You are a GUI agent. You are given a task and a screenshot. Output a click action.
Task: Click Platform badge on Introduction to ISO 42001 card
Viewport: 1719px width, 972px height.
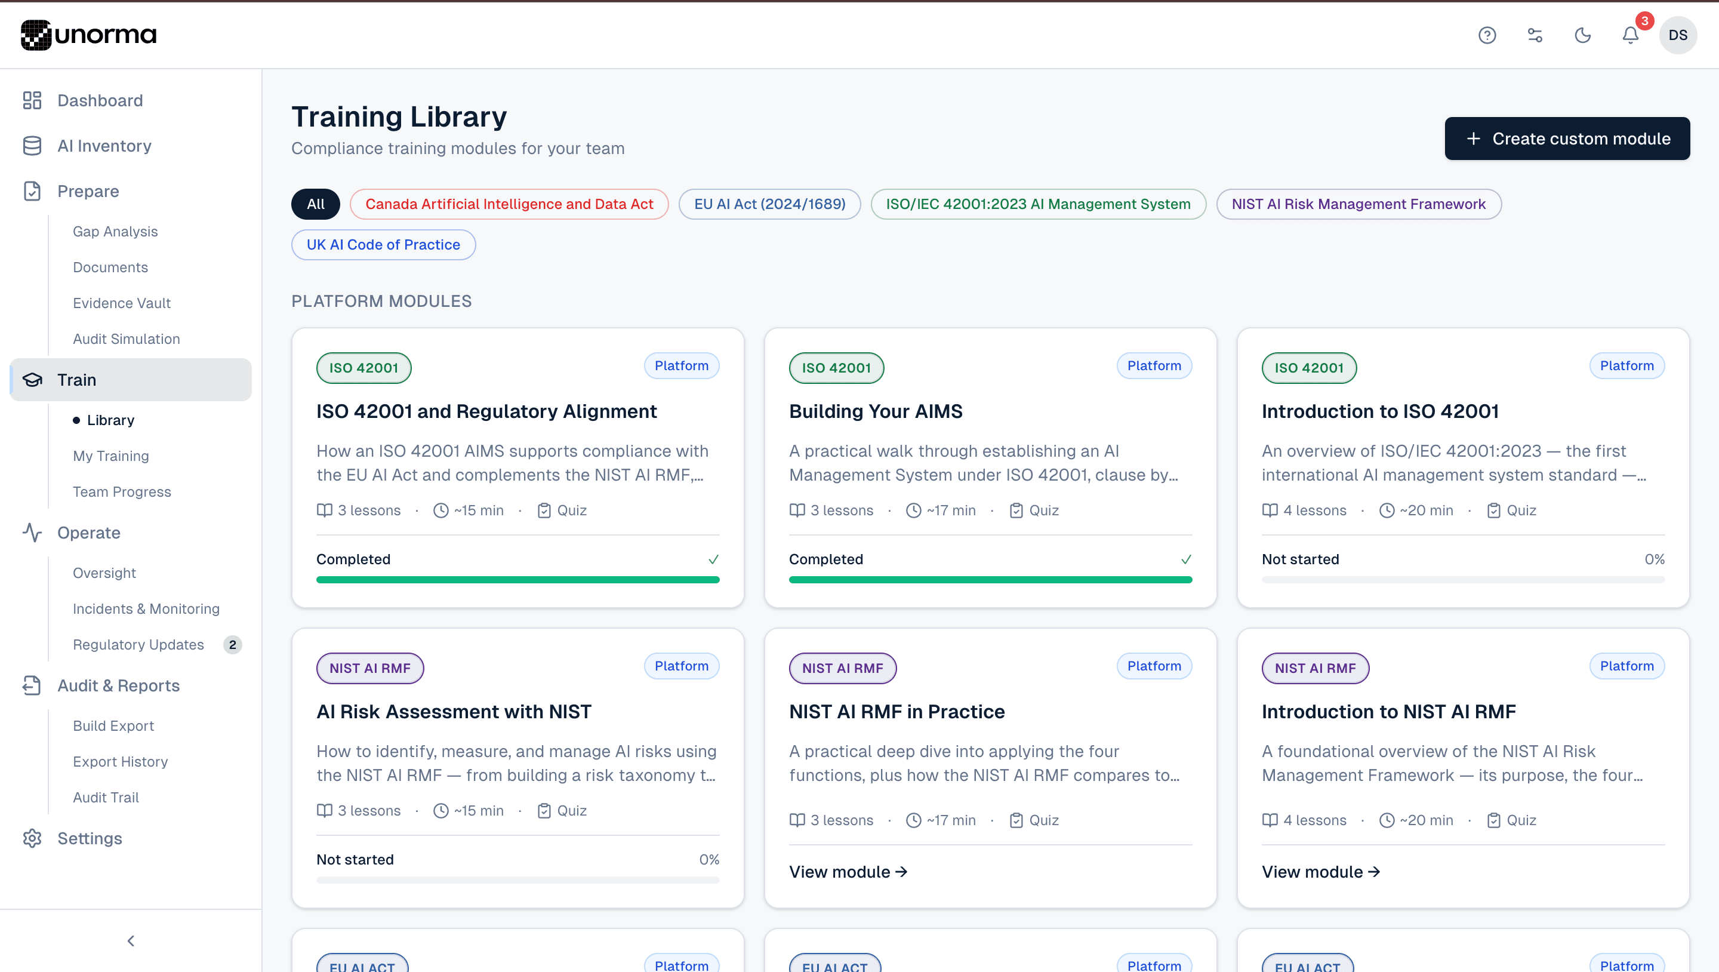1626,366
